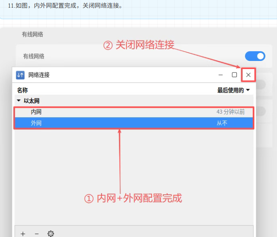Image resolution: width=277 pixels, height=237 pixels.
Task: Click the sort arrow beside 最后使用的
Action: (x=248, y=90)
